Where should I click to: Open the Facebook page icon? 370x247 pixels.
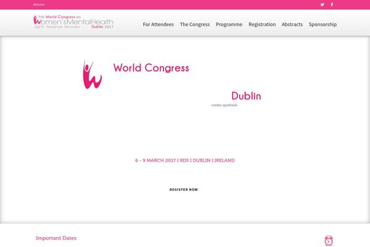point(332,4)
